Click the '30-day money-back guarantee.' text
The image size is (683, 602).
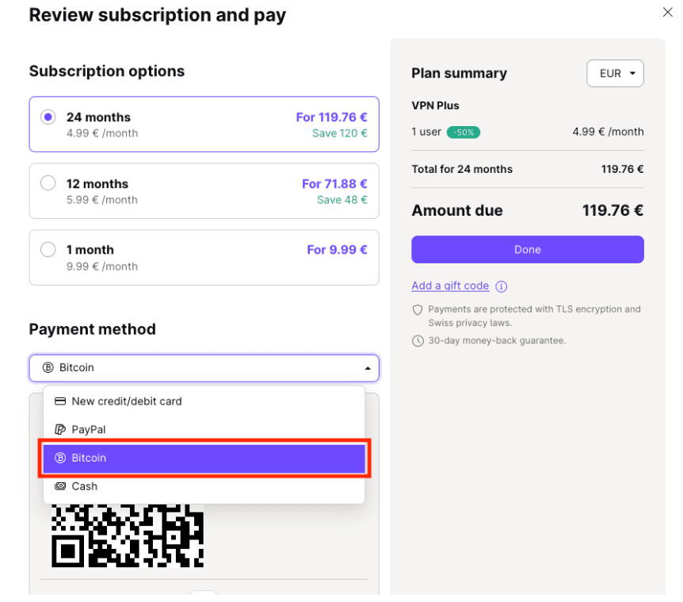(497, 340)
